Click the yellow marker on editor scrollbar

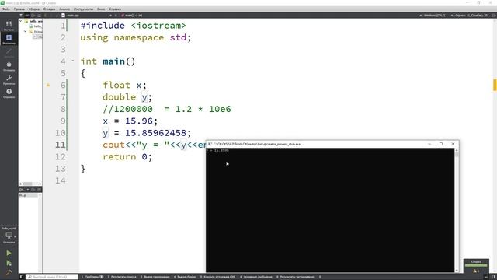click(x=495, y=85)
